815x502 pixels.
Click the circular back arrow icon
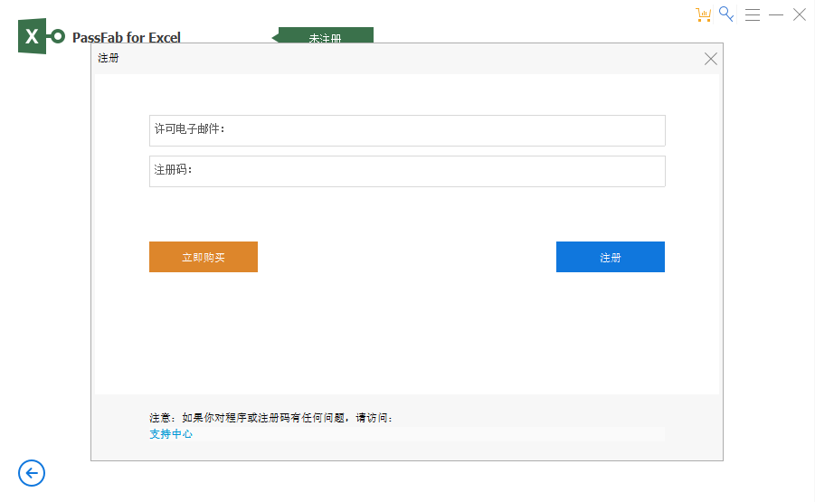coord(32,473)
